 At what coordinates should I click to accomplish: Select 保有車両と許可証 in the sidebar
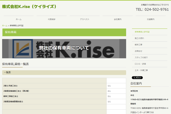point(150,32)
